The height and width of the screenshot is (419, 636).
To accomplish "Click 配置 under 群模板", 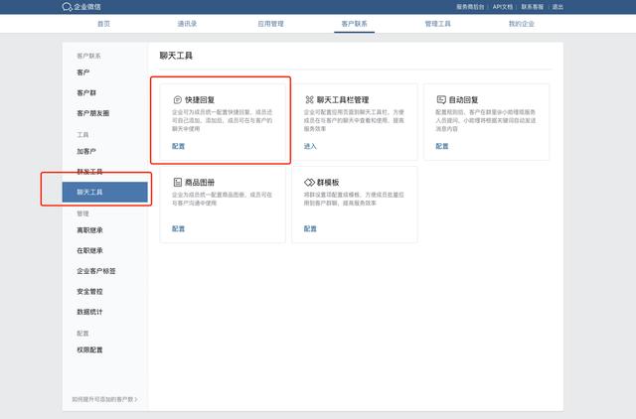I will [x=310, y=229].
